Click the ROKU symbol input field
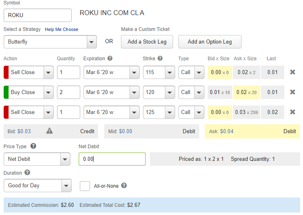The width and height of the screenshot is (303, 215). click(x=37, y=15)
